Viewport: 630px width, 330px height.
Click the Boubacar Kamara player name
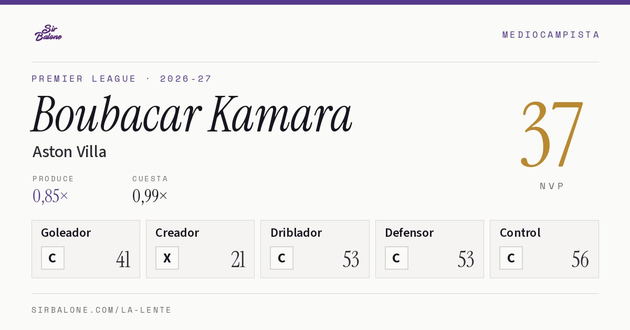192,114
